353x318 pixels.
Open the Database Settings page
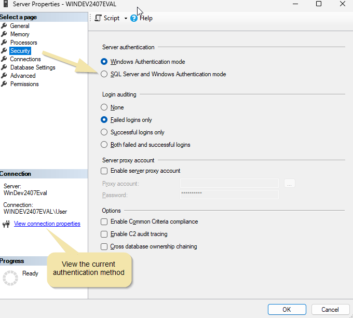pos(33,67)
